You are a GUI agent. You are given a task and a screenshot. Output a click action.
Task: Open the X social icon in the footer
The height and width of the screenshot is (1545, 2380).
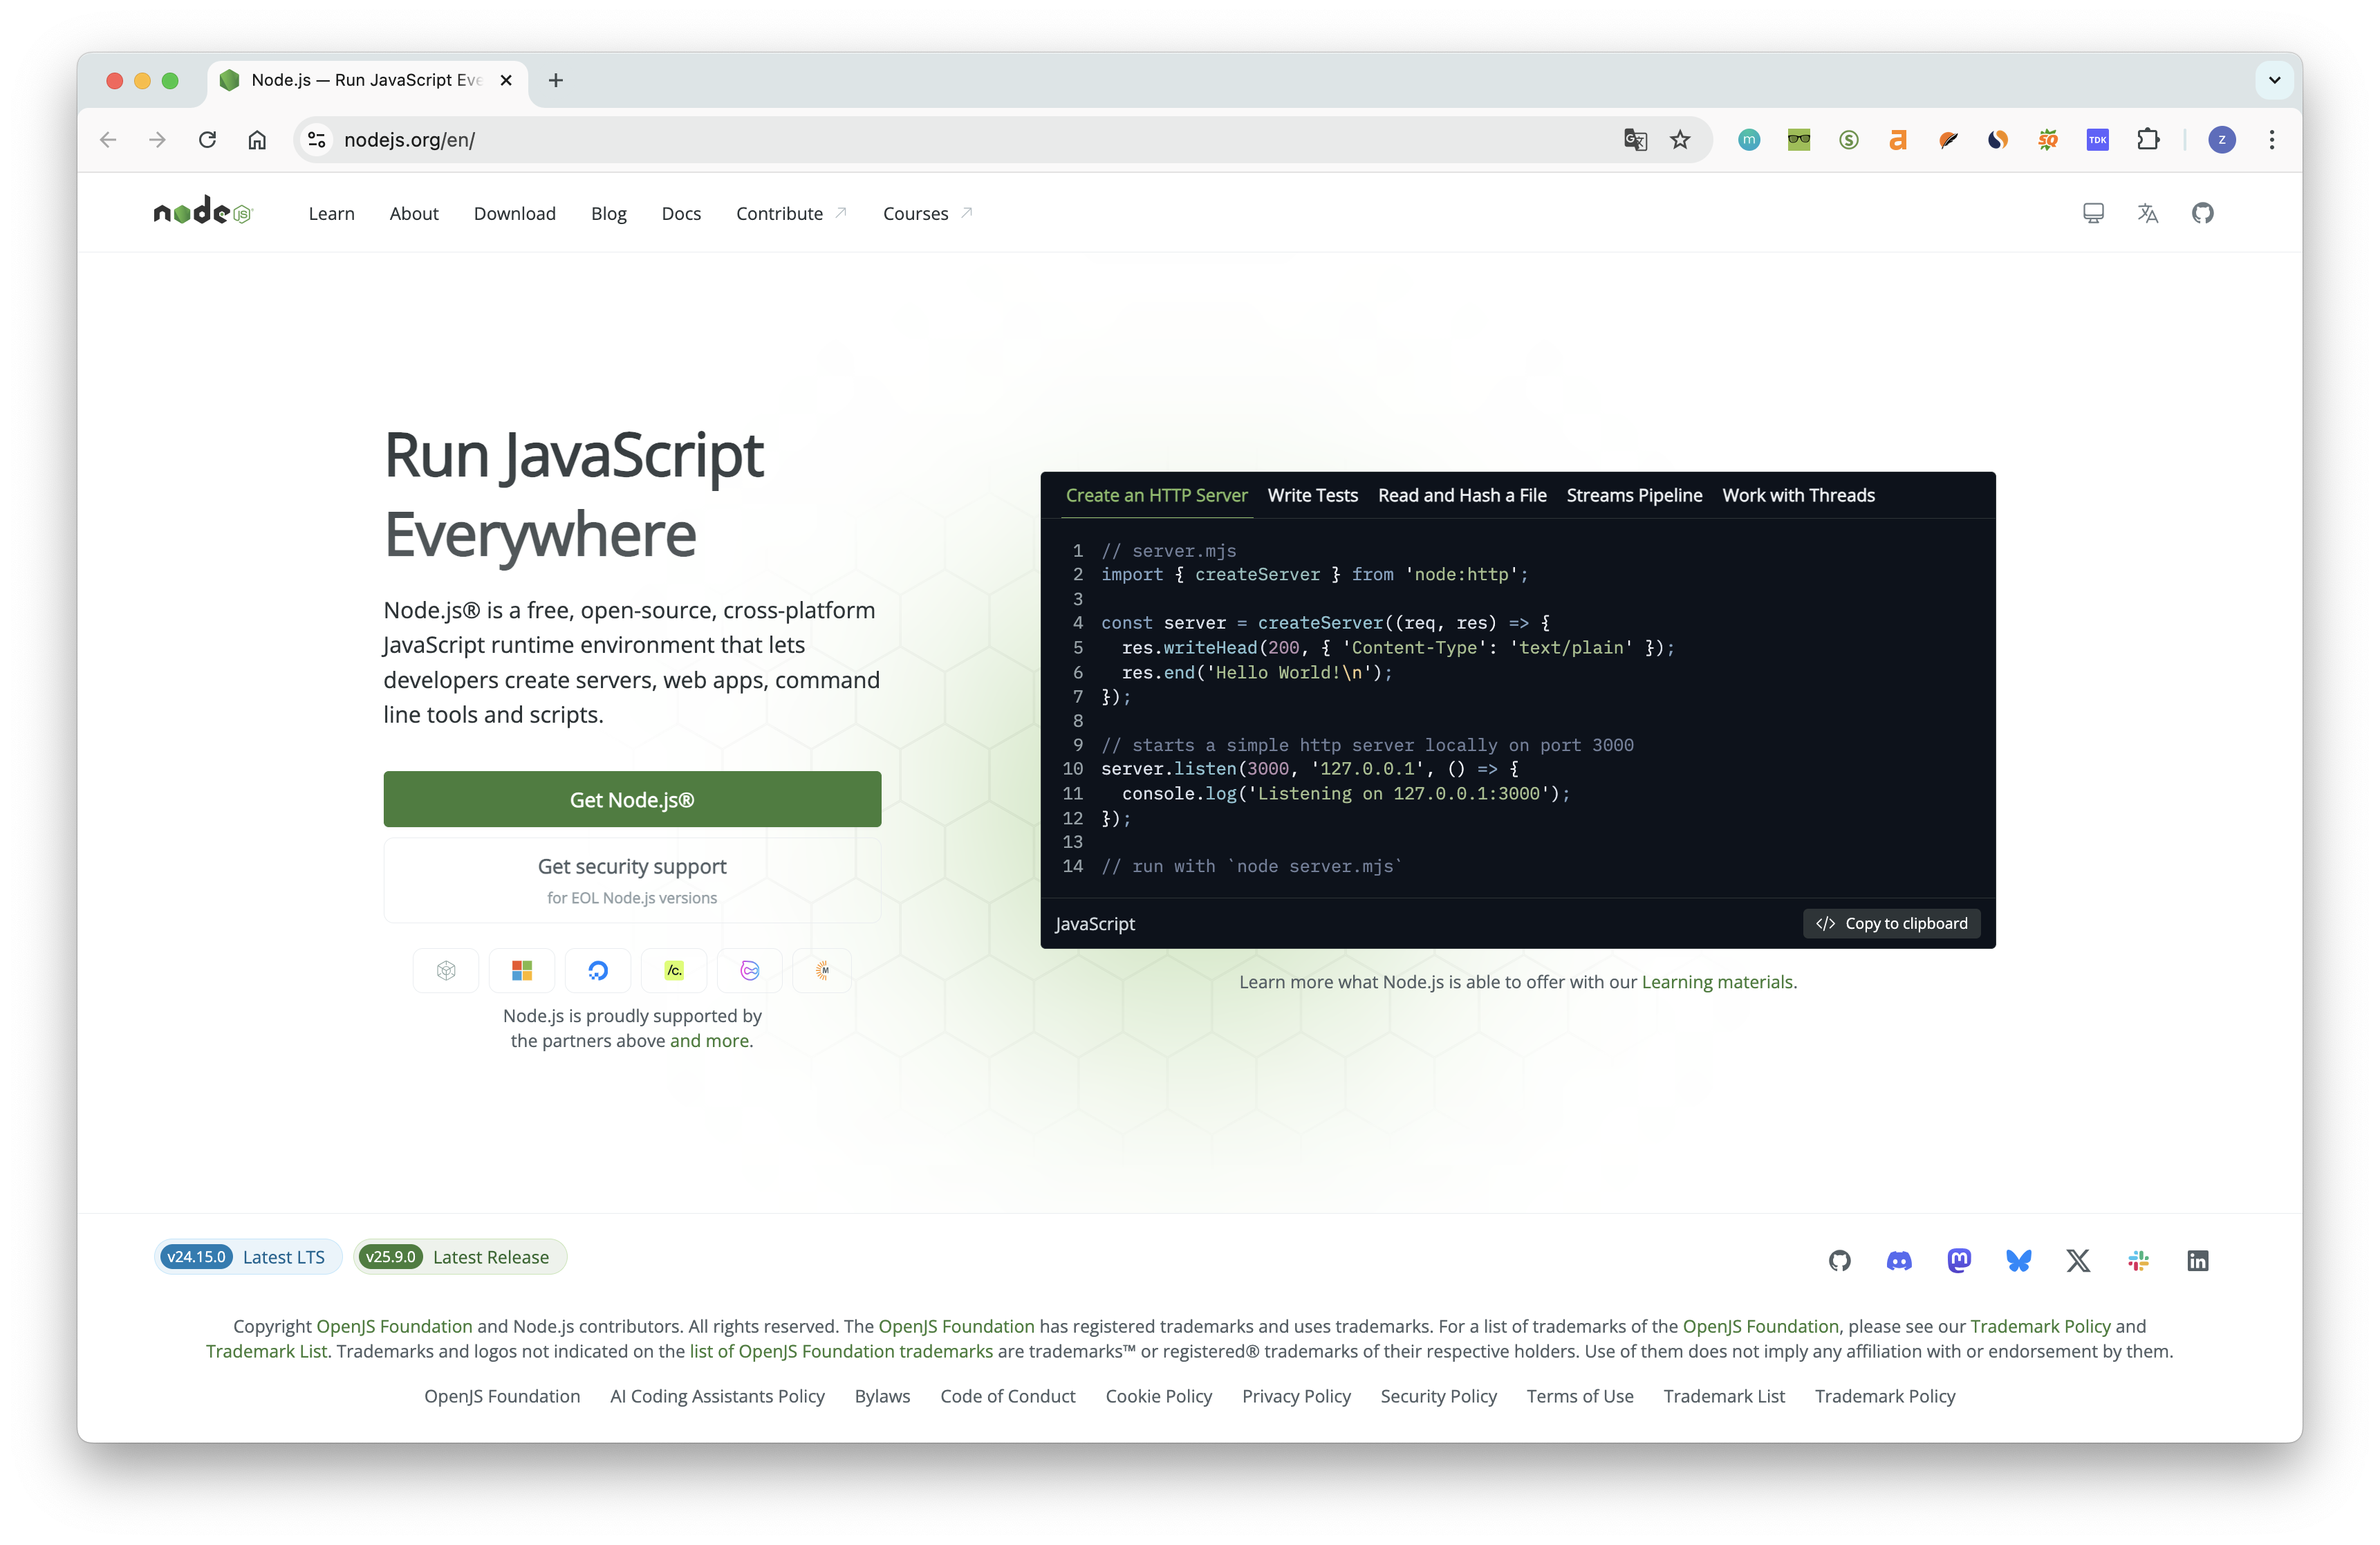tap(2078, 1260)
